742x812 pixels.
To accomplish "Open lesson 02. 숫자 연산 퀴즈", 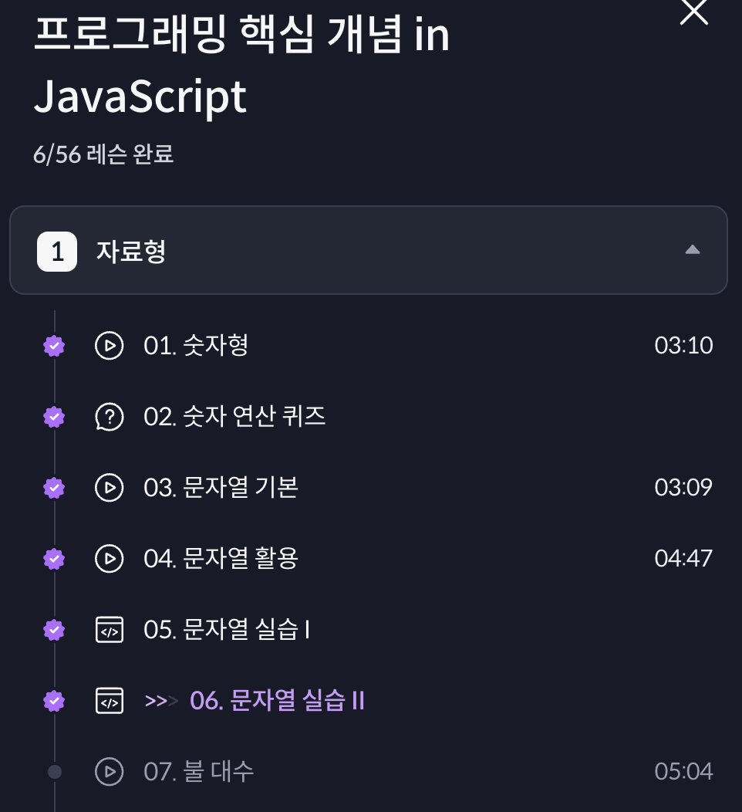I will click(x=234, y=417).
